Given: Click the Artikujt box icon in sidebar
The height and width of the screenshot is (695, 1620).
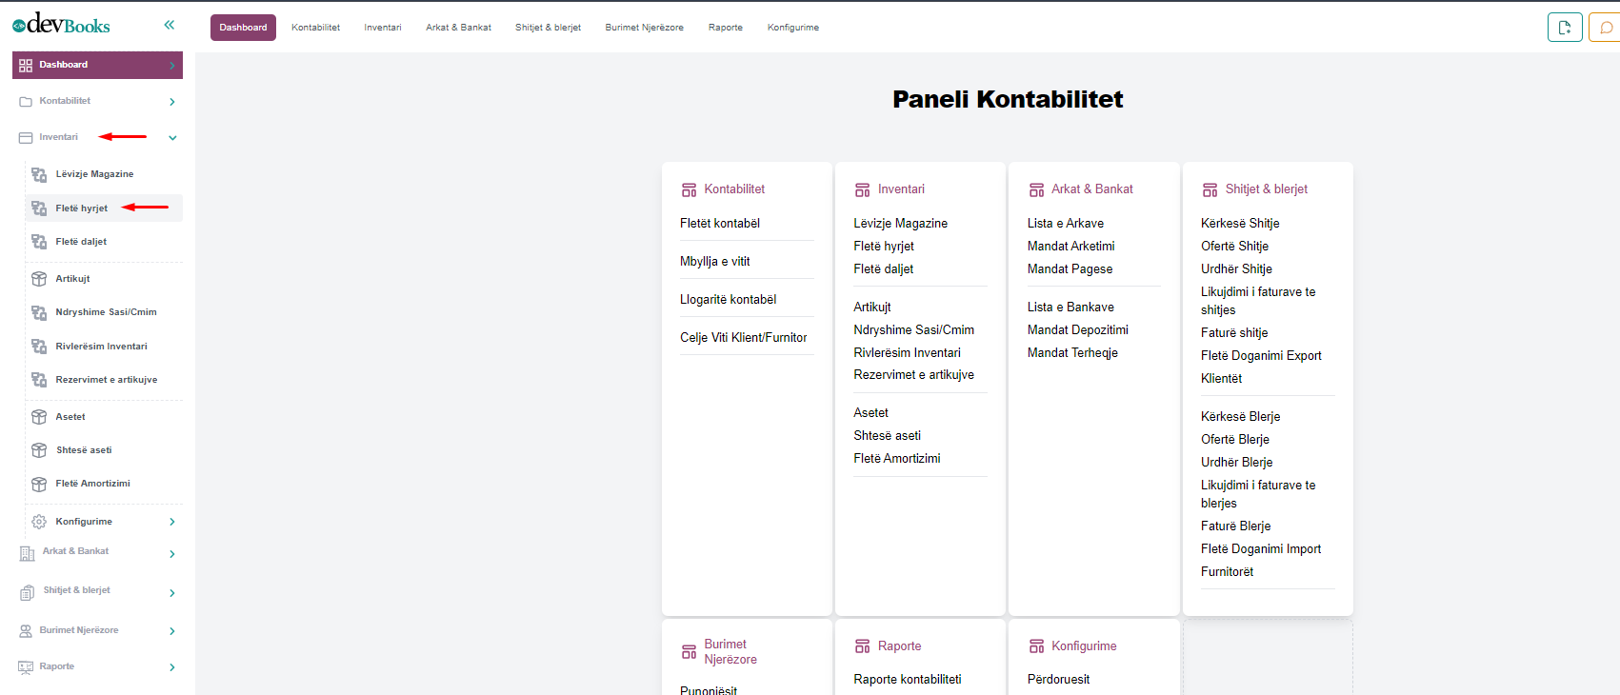Looking at the screenshot, I should point(39,279).
